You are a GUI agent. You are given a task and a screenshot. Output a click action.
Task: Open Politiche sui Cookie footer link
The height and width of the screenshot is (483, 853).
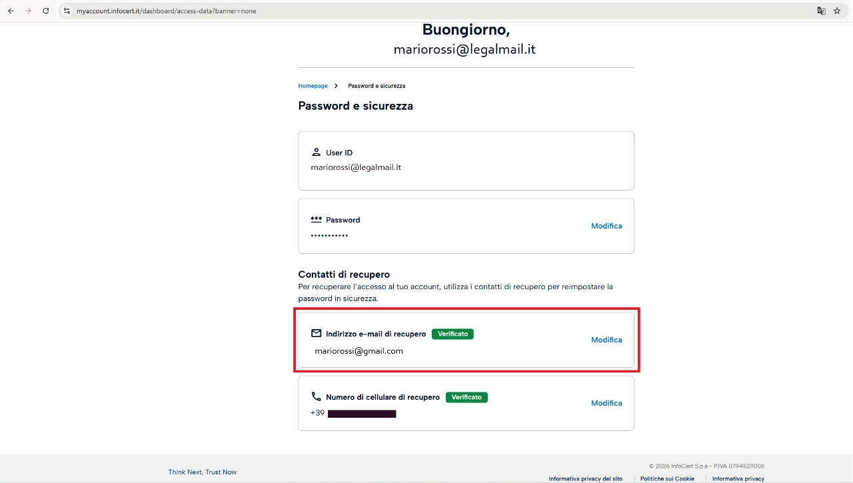(667, 478)
